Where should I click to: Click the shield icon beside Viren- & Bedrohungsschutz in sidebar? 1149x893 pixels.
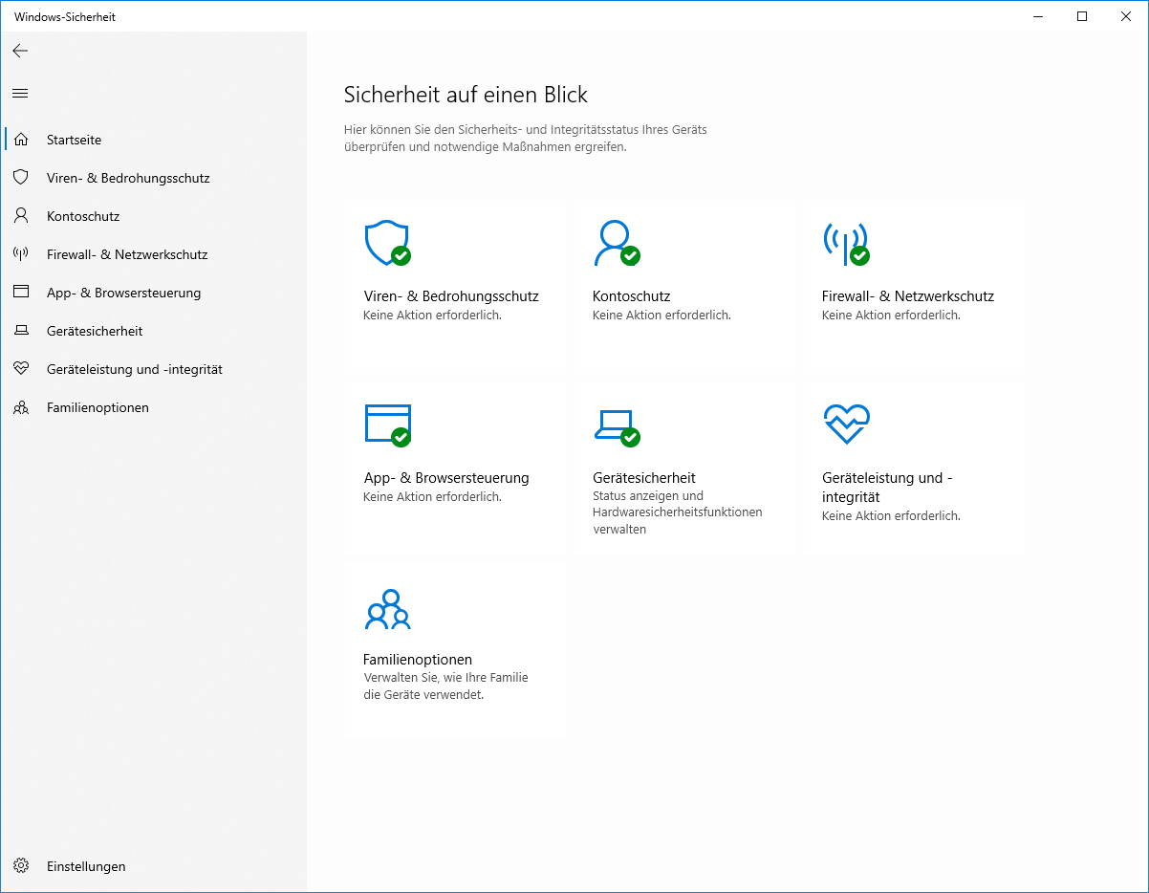[x=21, y=178]
